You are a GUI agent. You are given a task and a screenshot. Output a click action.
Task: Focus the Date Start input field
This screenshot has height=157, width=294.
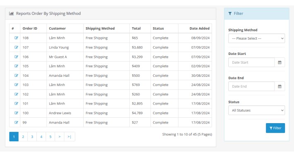coord(251,62)
